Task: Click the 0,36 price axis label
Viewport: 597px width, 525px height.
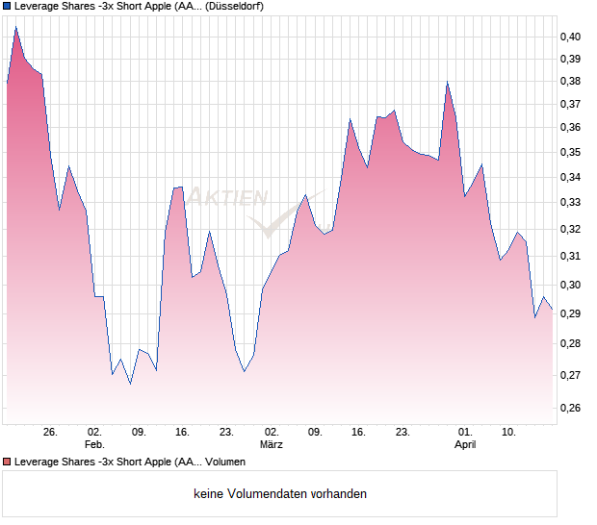Action: [570, 127]
